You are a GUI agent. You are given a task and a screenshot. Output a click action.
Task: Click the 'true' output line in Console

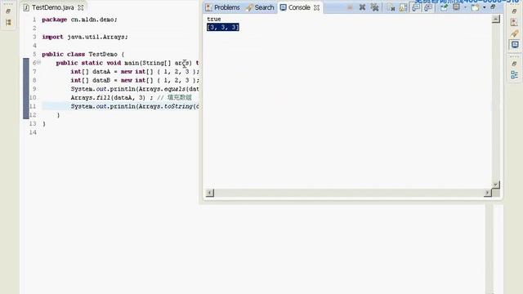point(214,19)
